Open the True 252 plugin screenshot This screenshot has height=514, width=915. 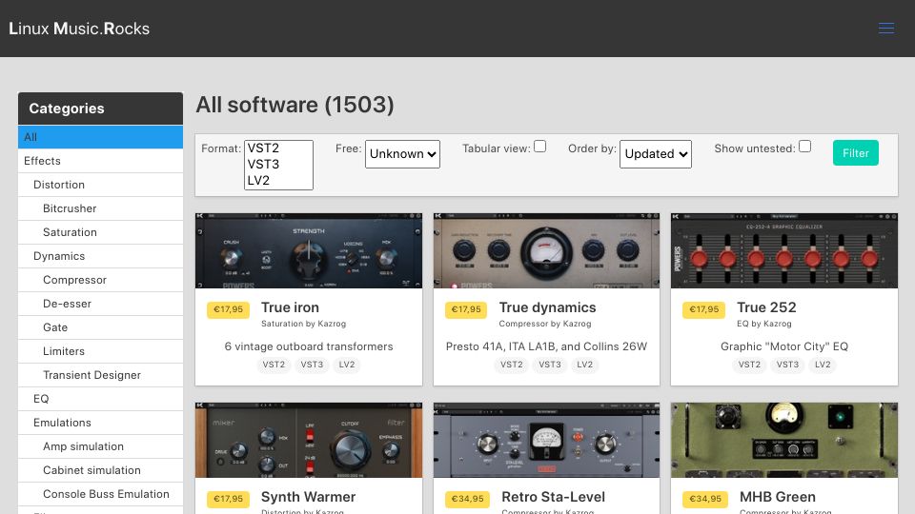tap(784, 250)
